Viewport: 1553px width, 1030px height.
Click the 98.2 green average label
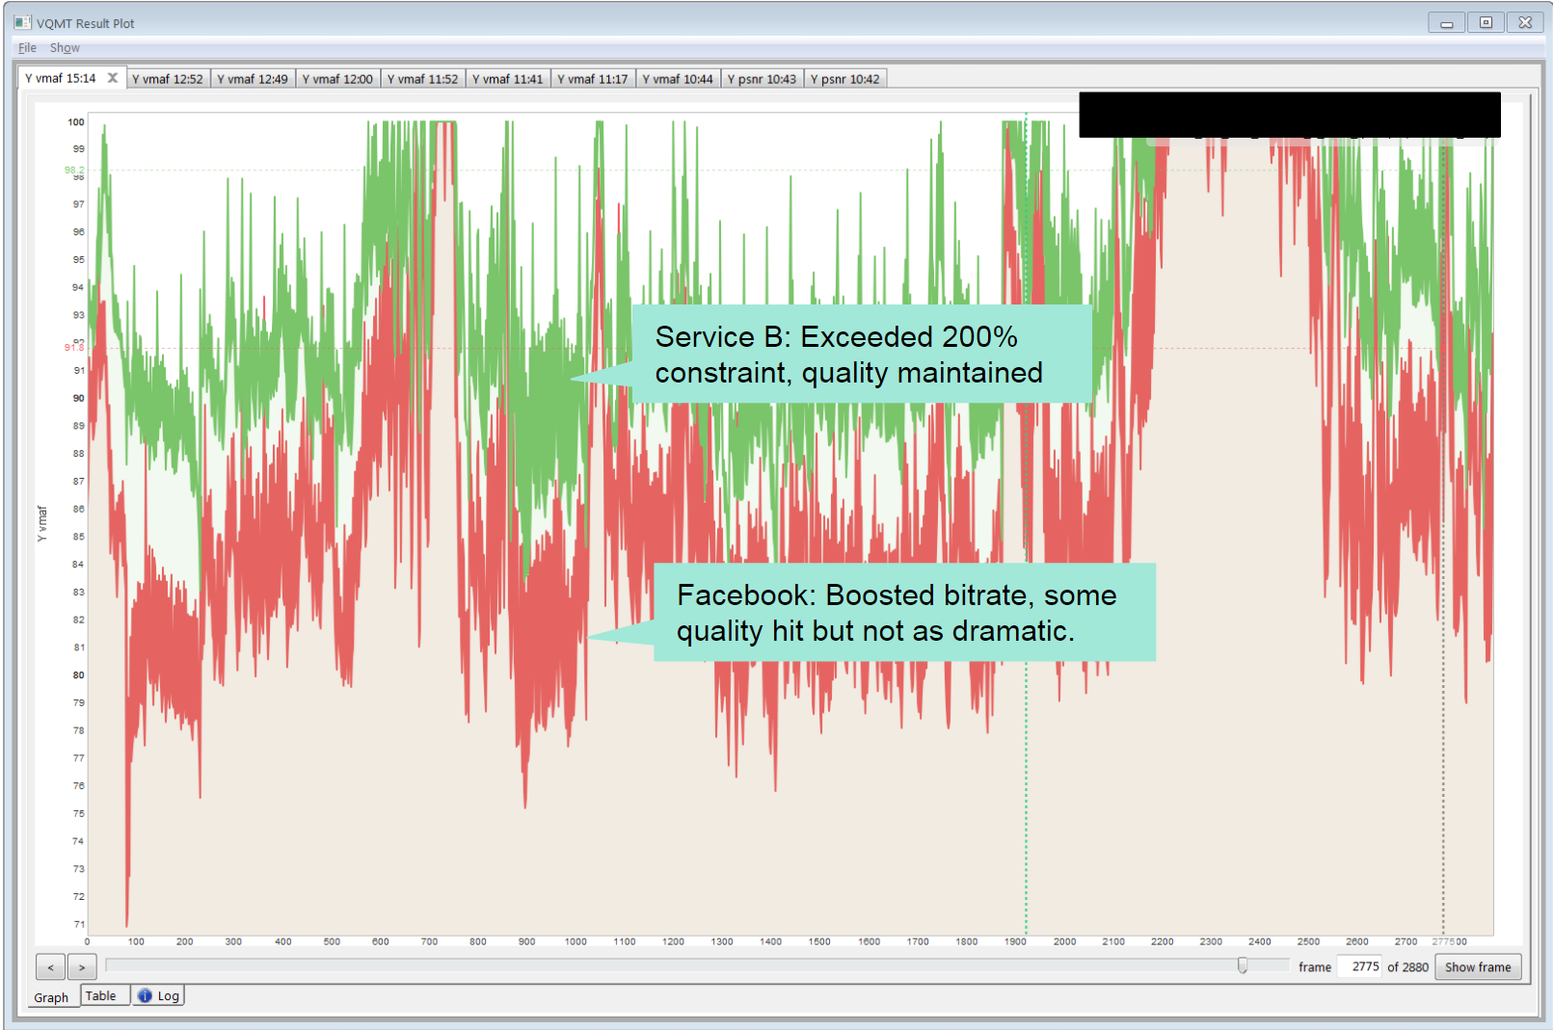coord(74,170)
